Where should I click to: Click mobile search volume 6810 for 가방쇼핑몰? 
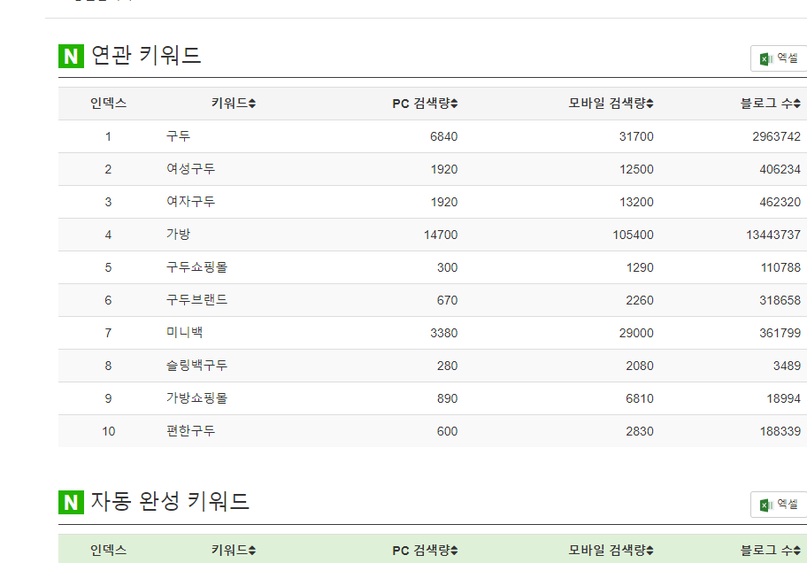pos(640,398)
